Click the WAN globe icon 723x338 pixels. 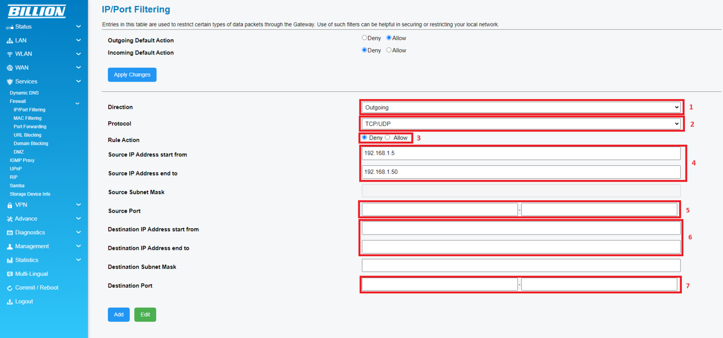[x=9, y=68]
